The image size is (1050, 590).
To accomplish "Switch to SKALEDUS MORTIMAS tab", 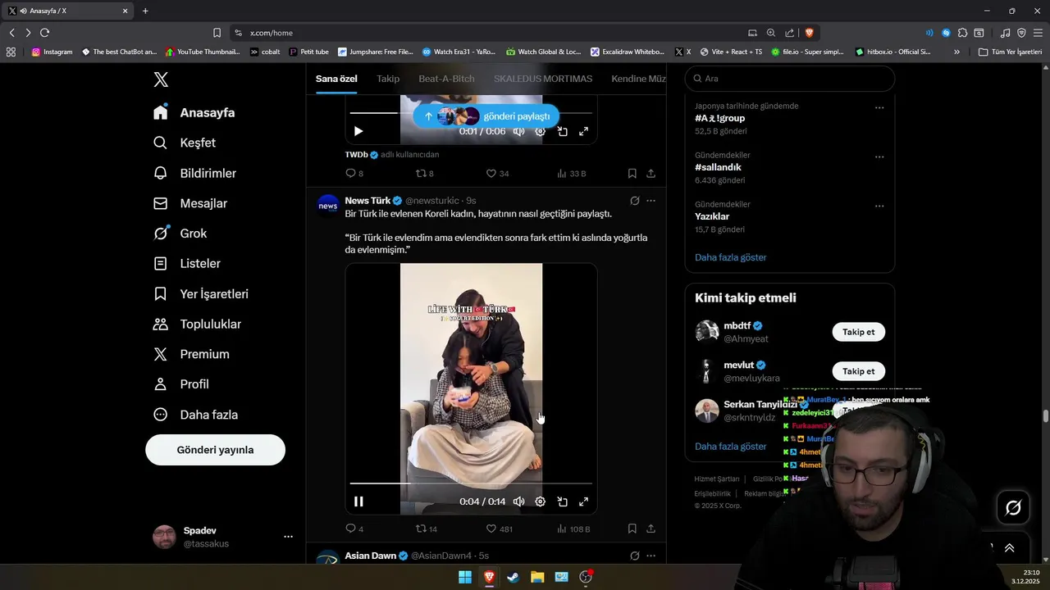I will [x=543, y=79].
